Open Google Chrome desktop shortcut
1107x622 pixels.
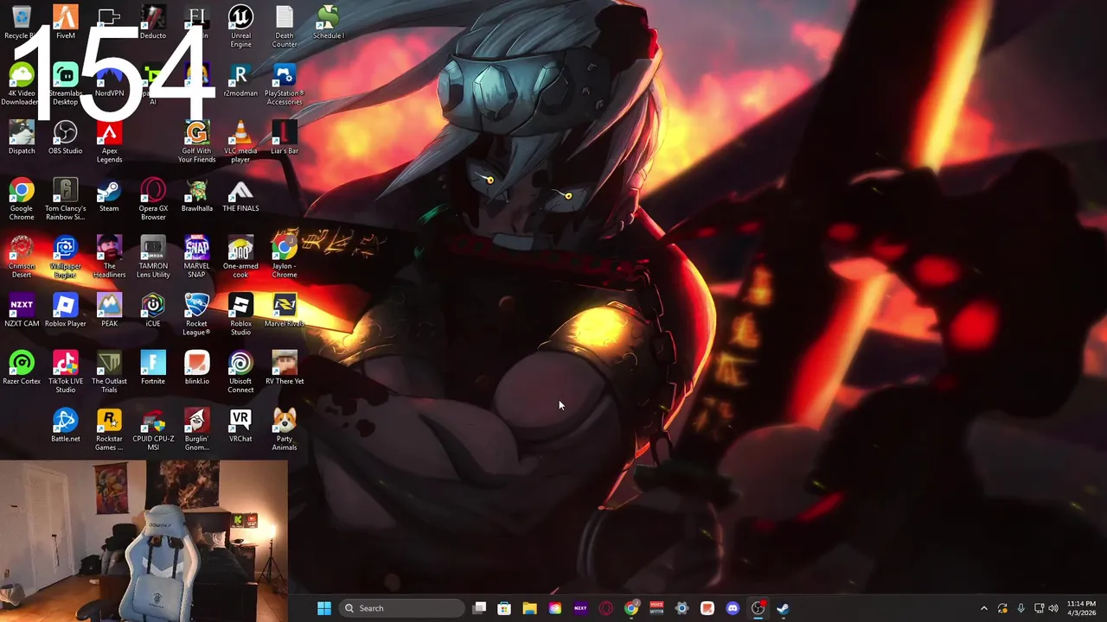(x=22, y=200)
